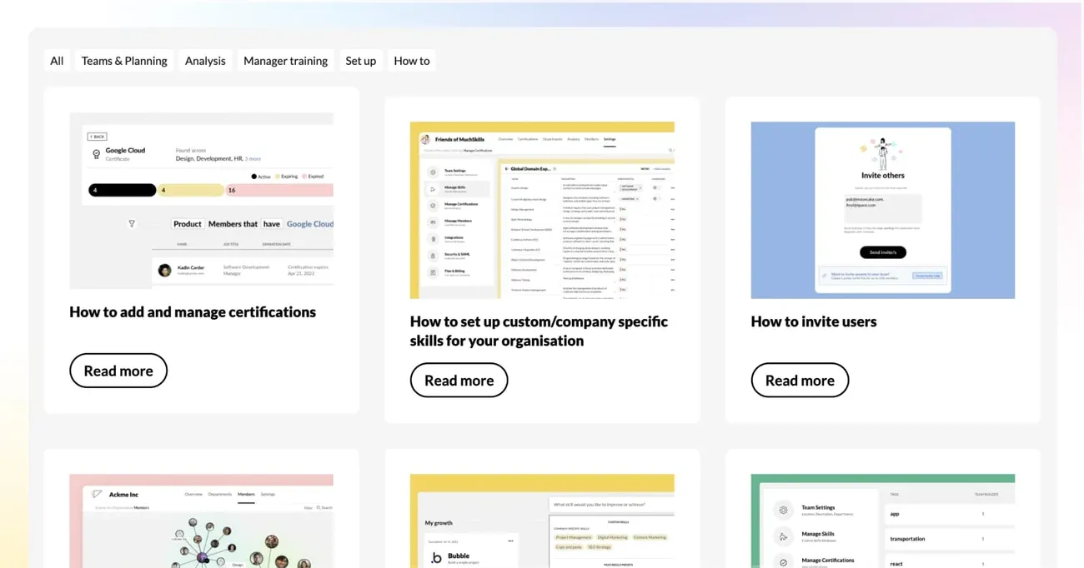The image size is (1084, 568).
Task: Switch to Teams & Planning filter
Action: [124, 61]
